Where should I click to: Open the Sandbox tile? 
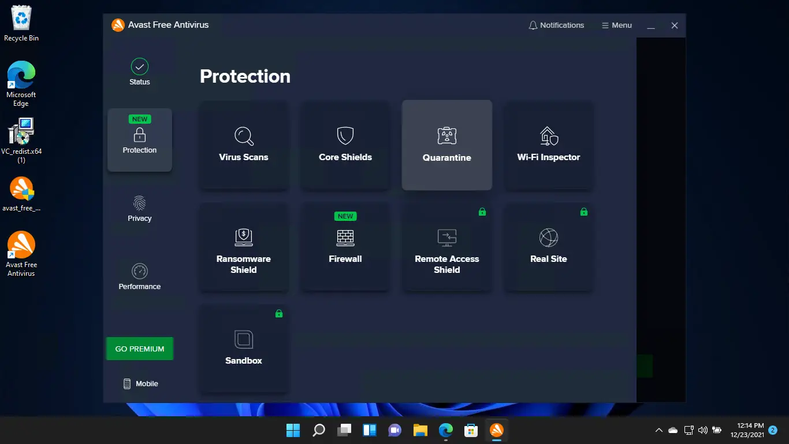click(x=244, y=349)
